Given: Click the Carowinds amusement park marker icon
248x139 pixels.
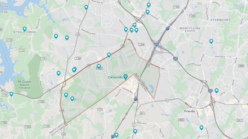Looking at the screenshot, I should pos(126,77).
